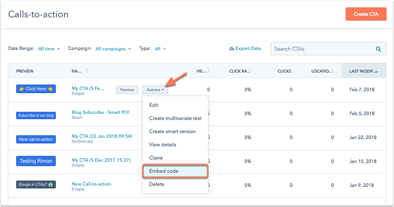Click the search magnifier icon
This screenshot has height=207, width=394.
378,49
